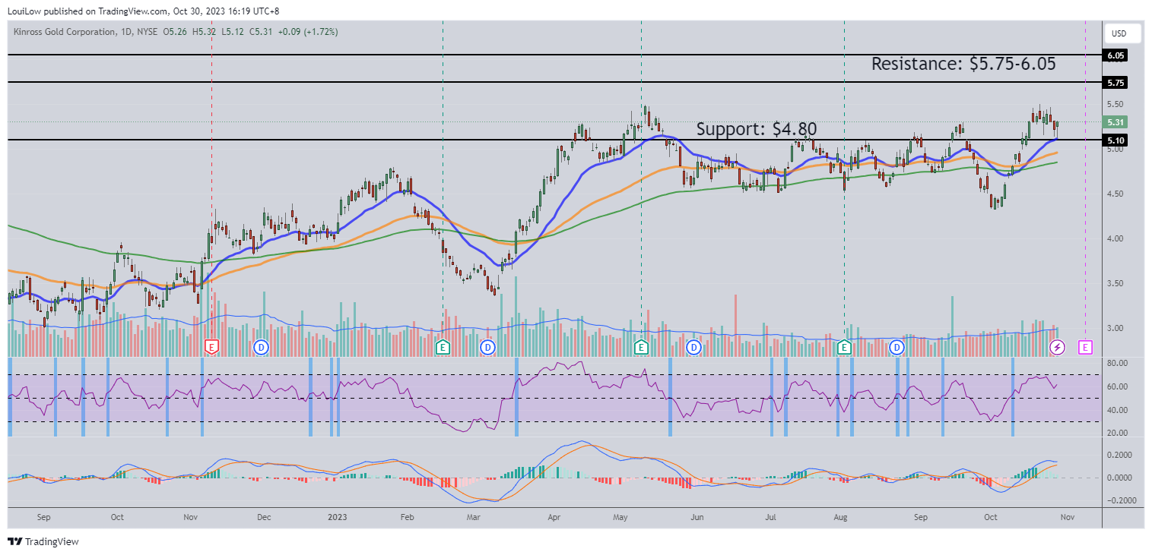Click the D dividend marker near June
This screenshot has height=555, width=1152.
[693, 347]
